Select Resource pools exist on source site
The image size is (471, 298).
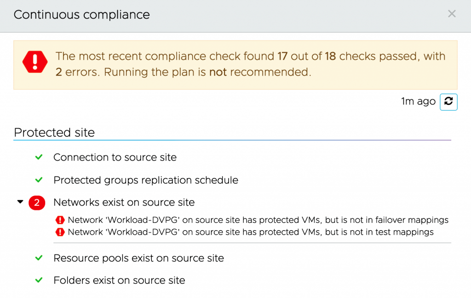point(138,258)
